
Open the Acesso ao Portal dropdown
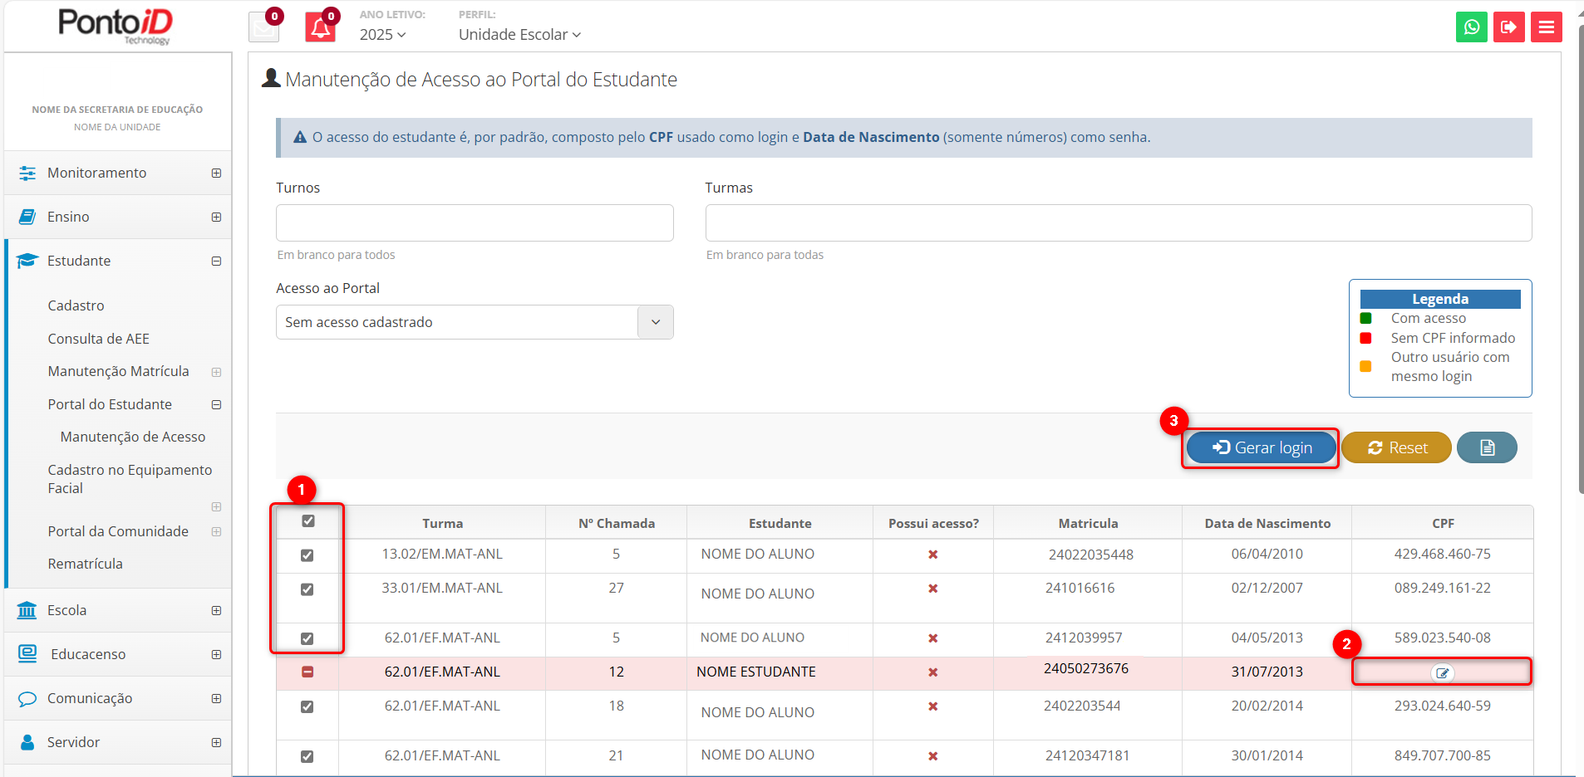[474, 322]
